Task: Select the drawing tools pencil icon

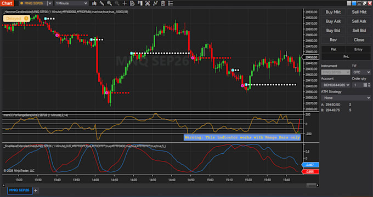Action: 102,3
